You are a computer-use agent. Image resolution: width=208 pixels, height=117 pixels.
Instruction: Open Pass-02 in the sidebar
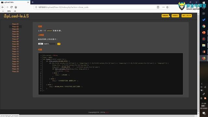click(x=15, y=27)
